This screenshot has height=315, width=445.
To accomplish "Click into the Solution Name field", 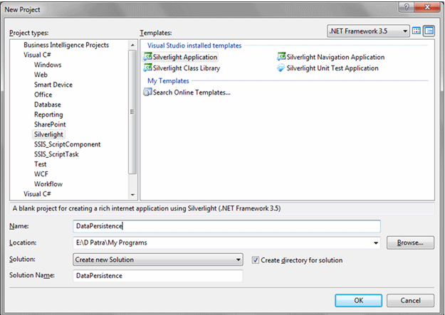I will click(158, 276).
